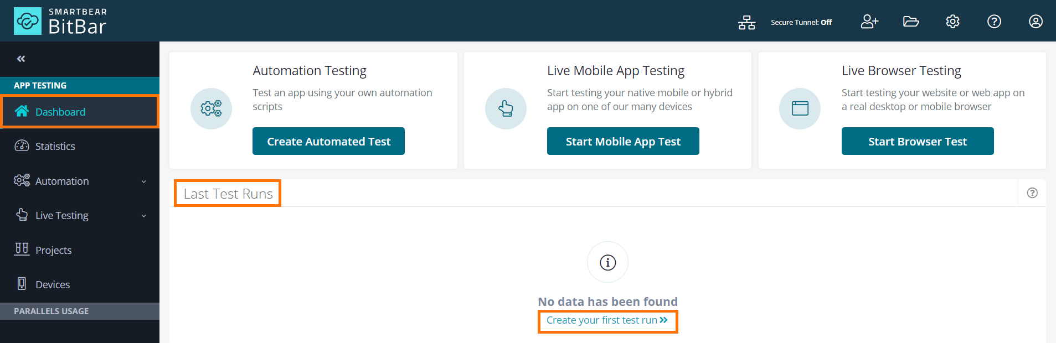Image resolution: width=1056 pixels, height=343 pixels.
Task: Open the Secure Tunnel network icon
Action: pos(746,22)
